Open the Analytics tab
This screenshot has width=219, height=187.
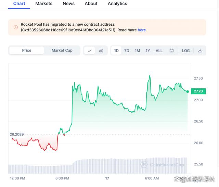pyautogui.click(x=117, y=4)
